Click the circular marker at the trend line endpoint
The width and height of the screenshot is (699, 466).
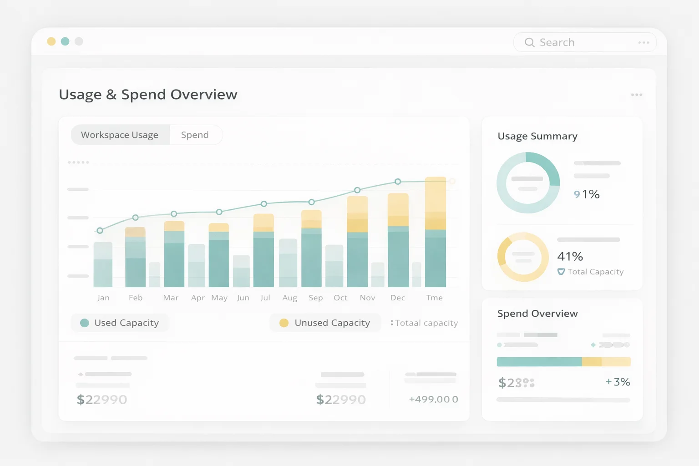[452, 181]
